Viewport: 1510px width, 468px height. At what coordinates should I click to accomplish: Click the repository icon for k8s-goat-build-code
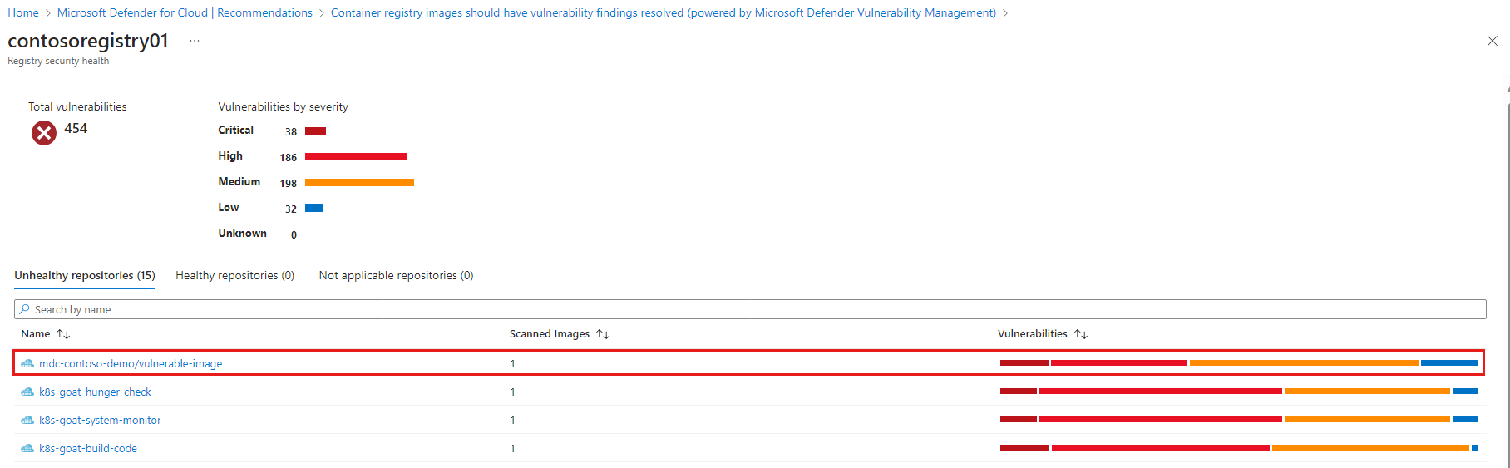pyautogui.click(x=27, y=449)
